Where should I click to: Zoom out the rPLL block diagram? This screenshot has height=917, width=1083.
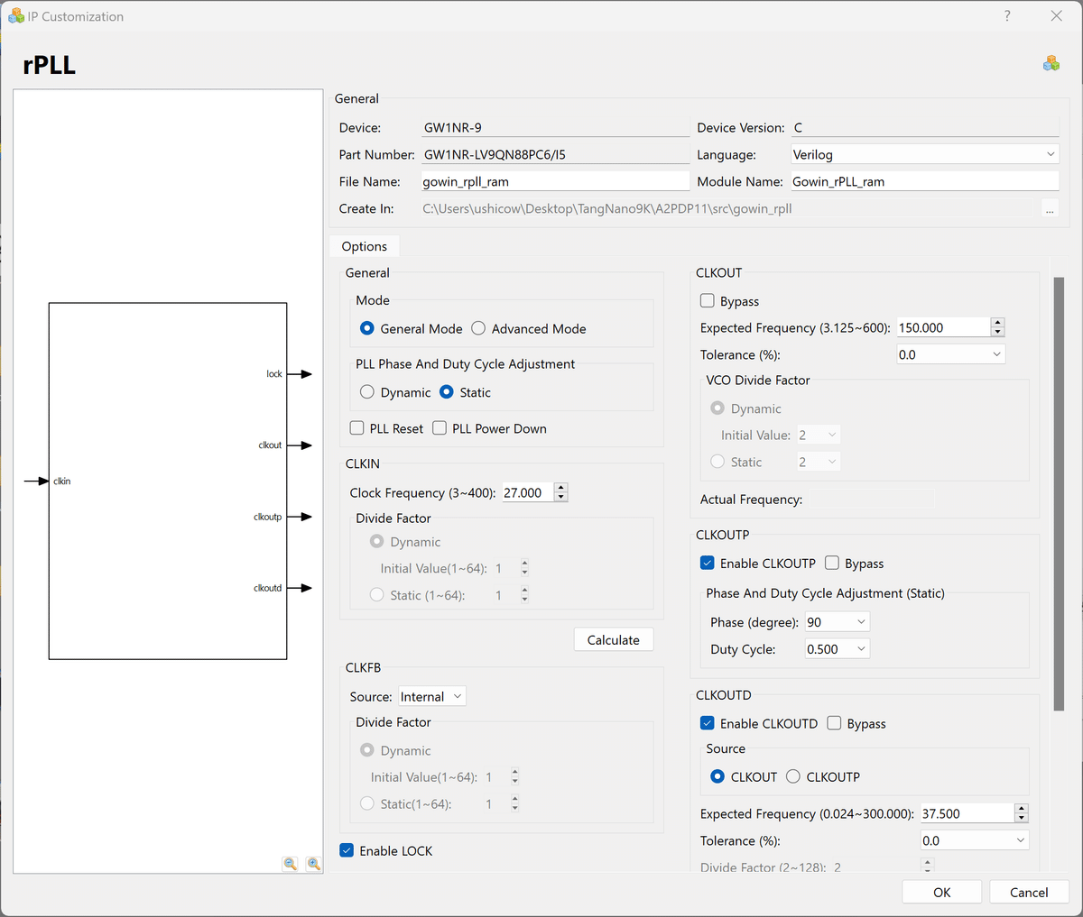pyautogui.click(x=291, y=864)
